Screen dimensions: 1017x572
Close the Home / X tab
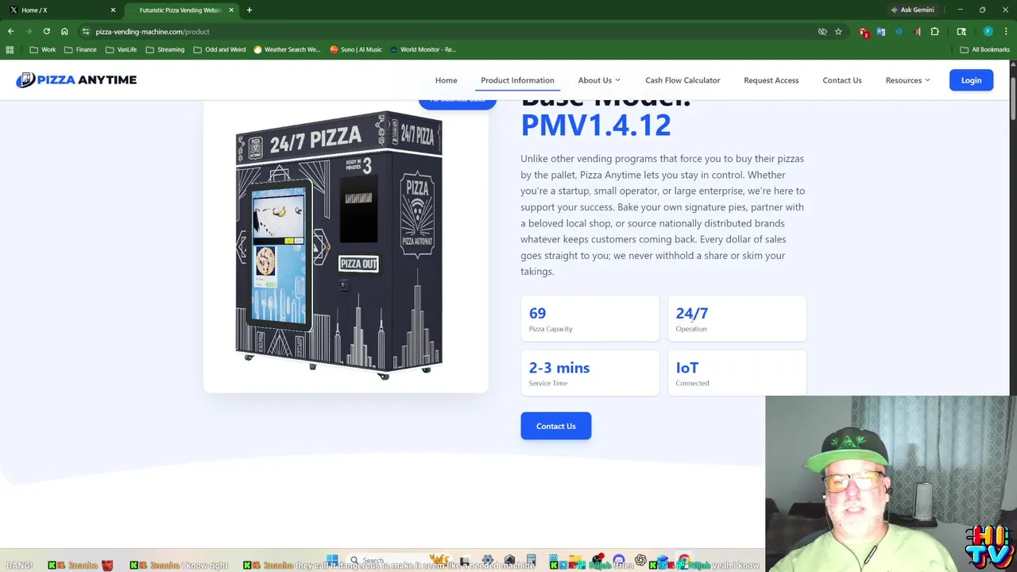click(113, 10)
